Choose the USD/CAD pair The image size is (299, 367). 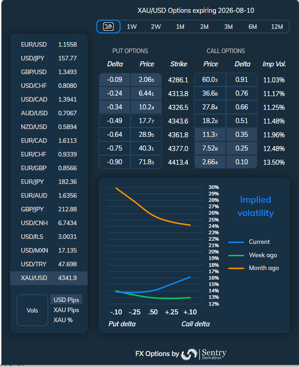click(49, 99)
